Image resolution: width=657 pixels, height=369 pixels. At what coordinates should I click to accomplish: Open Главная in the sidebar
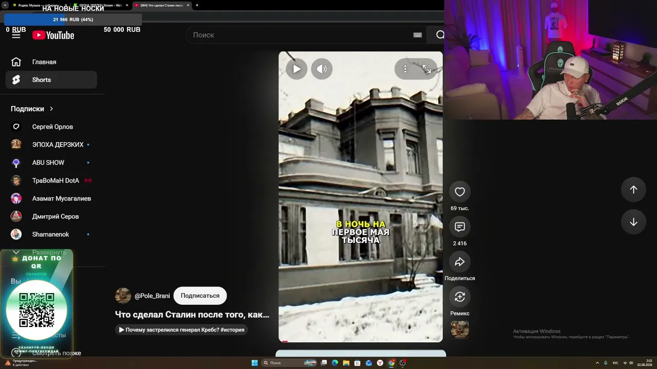pyautogui.click(x=51, y=62)
